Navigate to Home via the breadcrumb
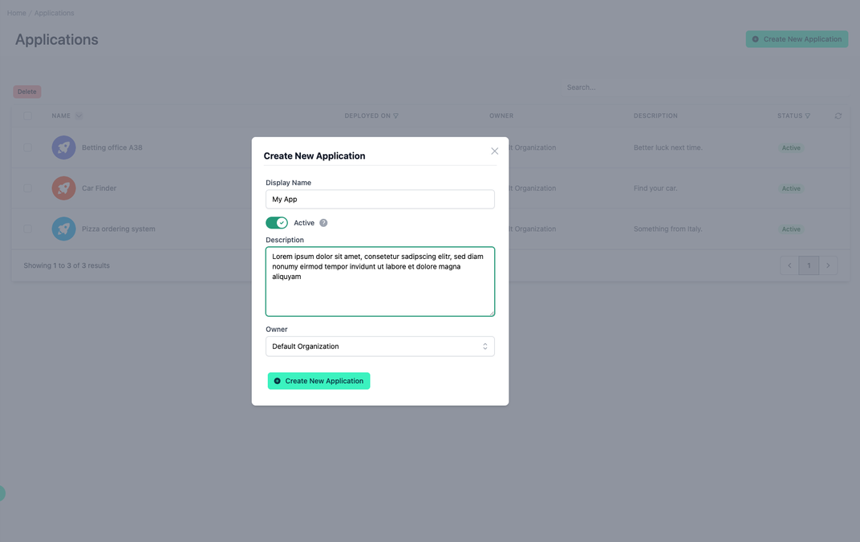The width and height of the screenshot is (860, 542). coord(16,12)
